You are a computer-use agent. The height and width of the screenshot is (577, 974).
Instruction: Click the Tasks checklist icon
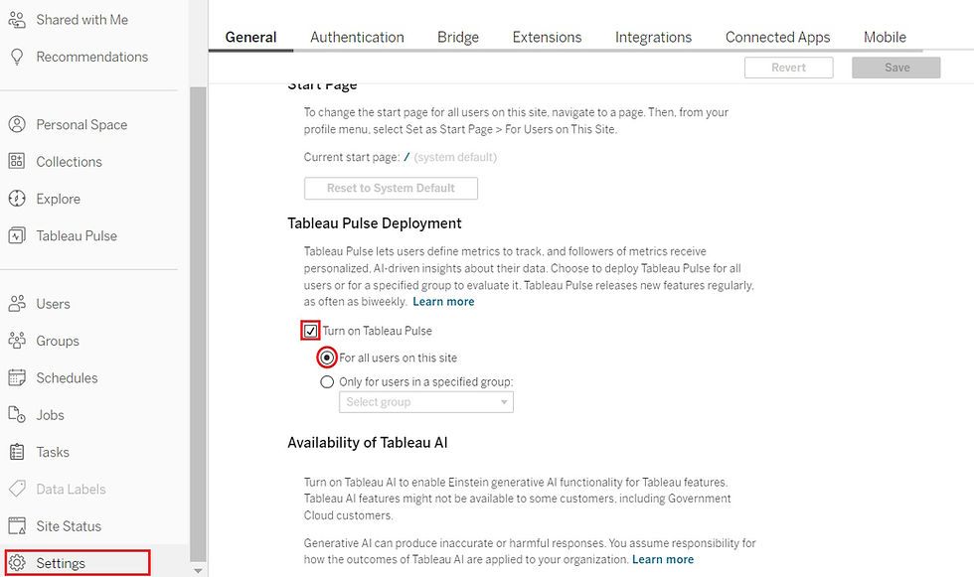[x=17, y=452]
